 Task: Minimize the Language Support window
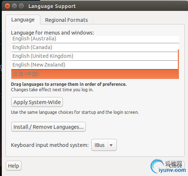[14, 6]
